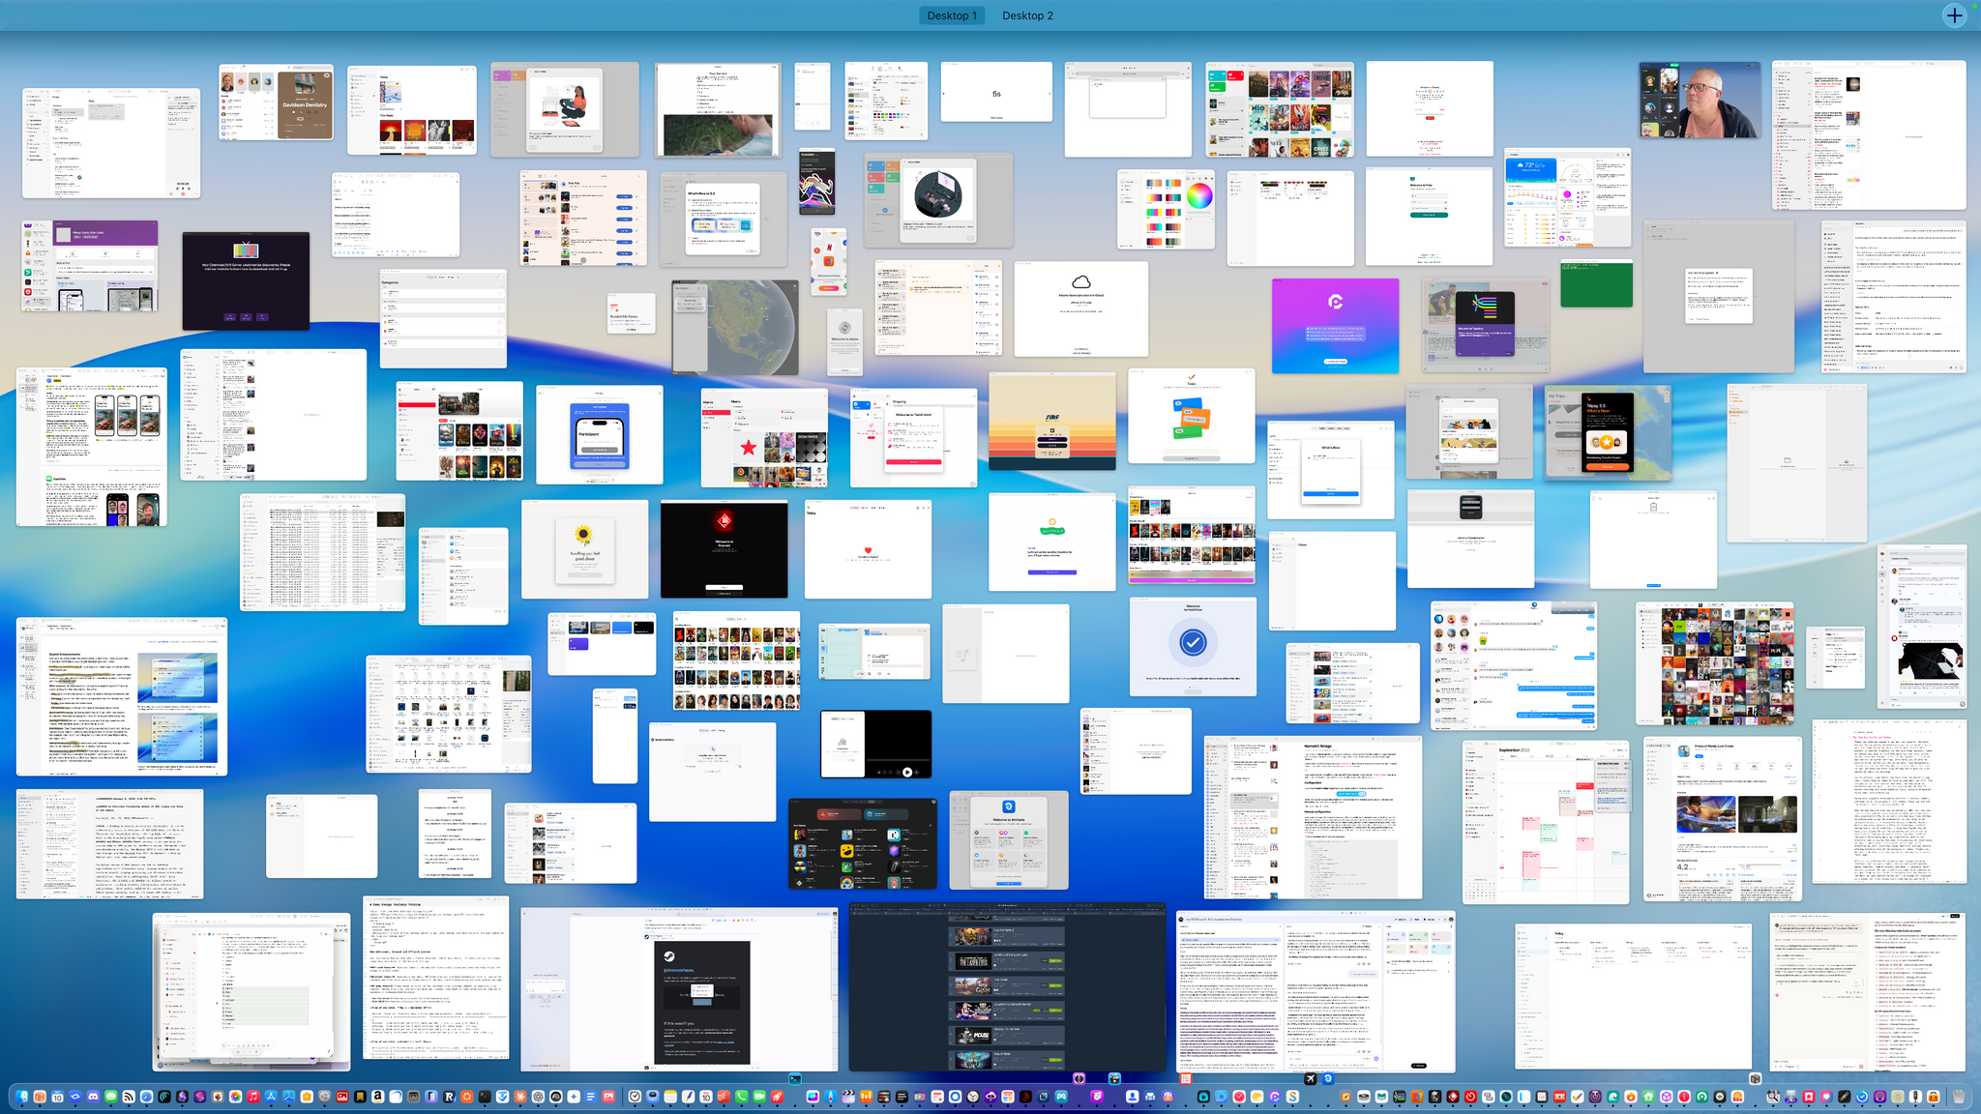The image size is (1981, 1114).
Task: Open the green Messages Dock icon
Action: (x=111, y=1097)
